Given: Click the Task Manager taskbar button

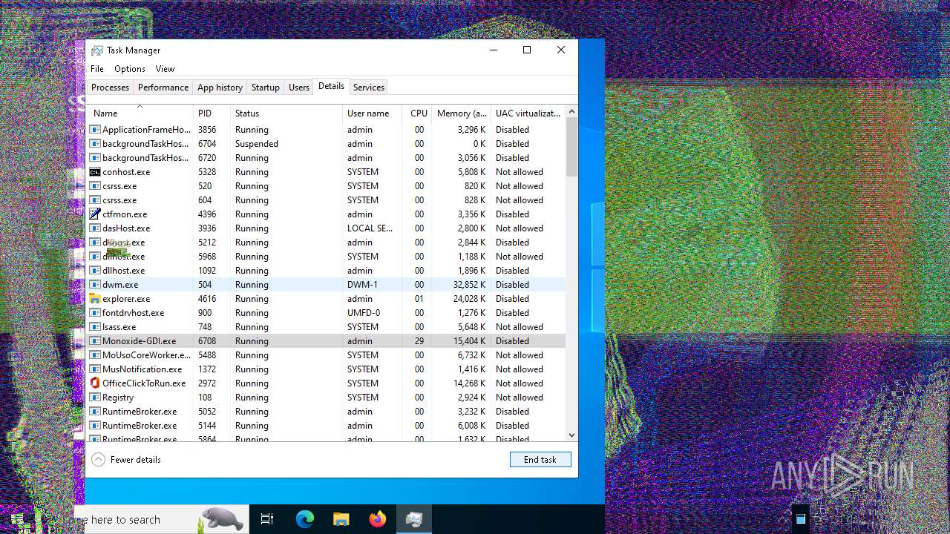Looking at the screenshot, I should [x=413, y=520].
